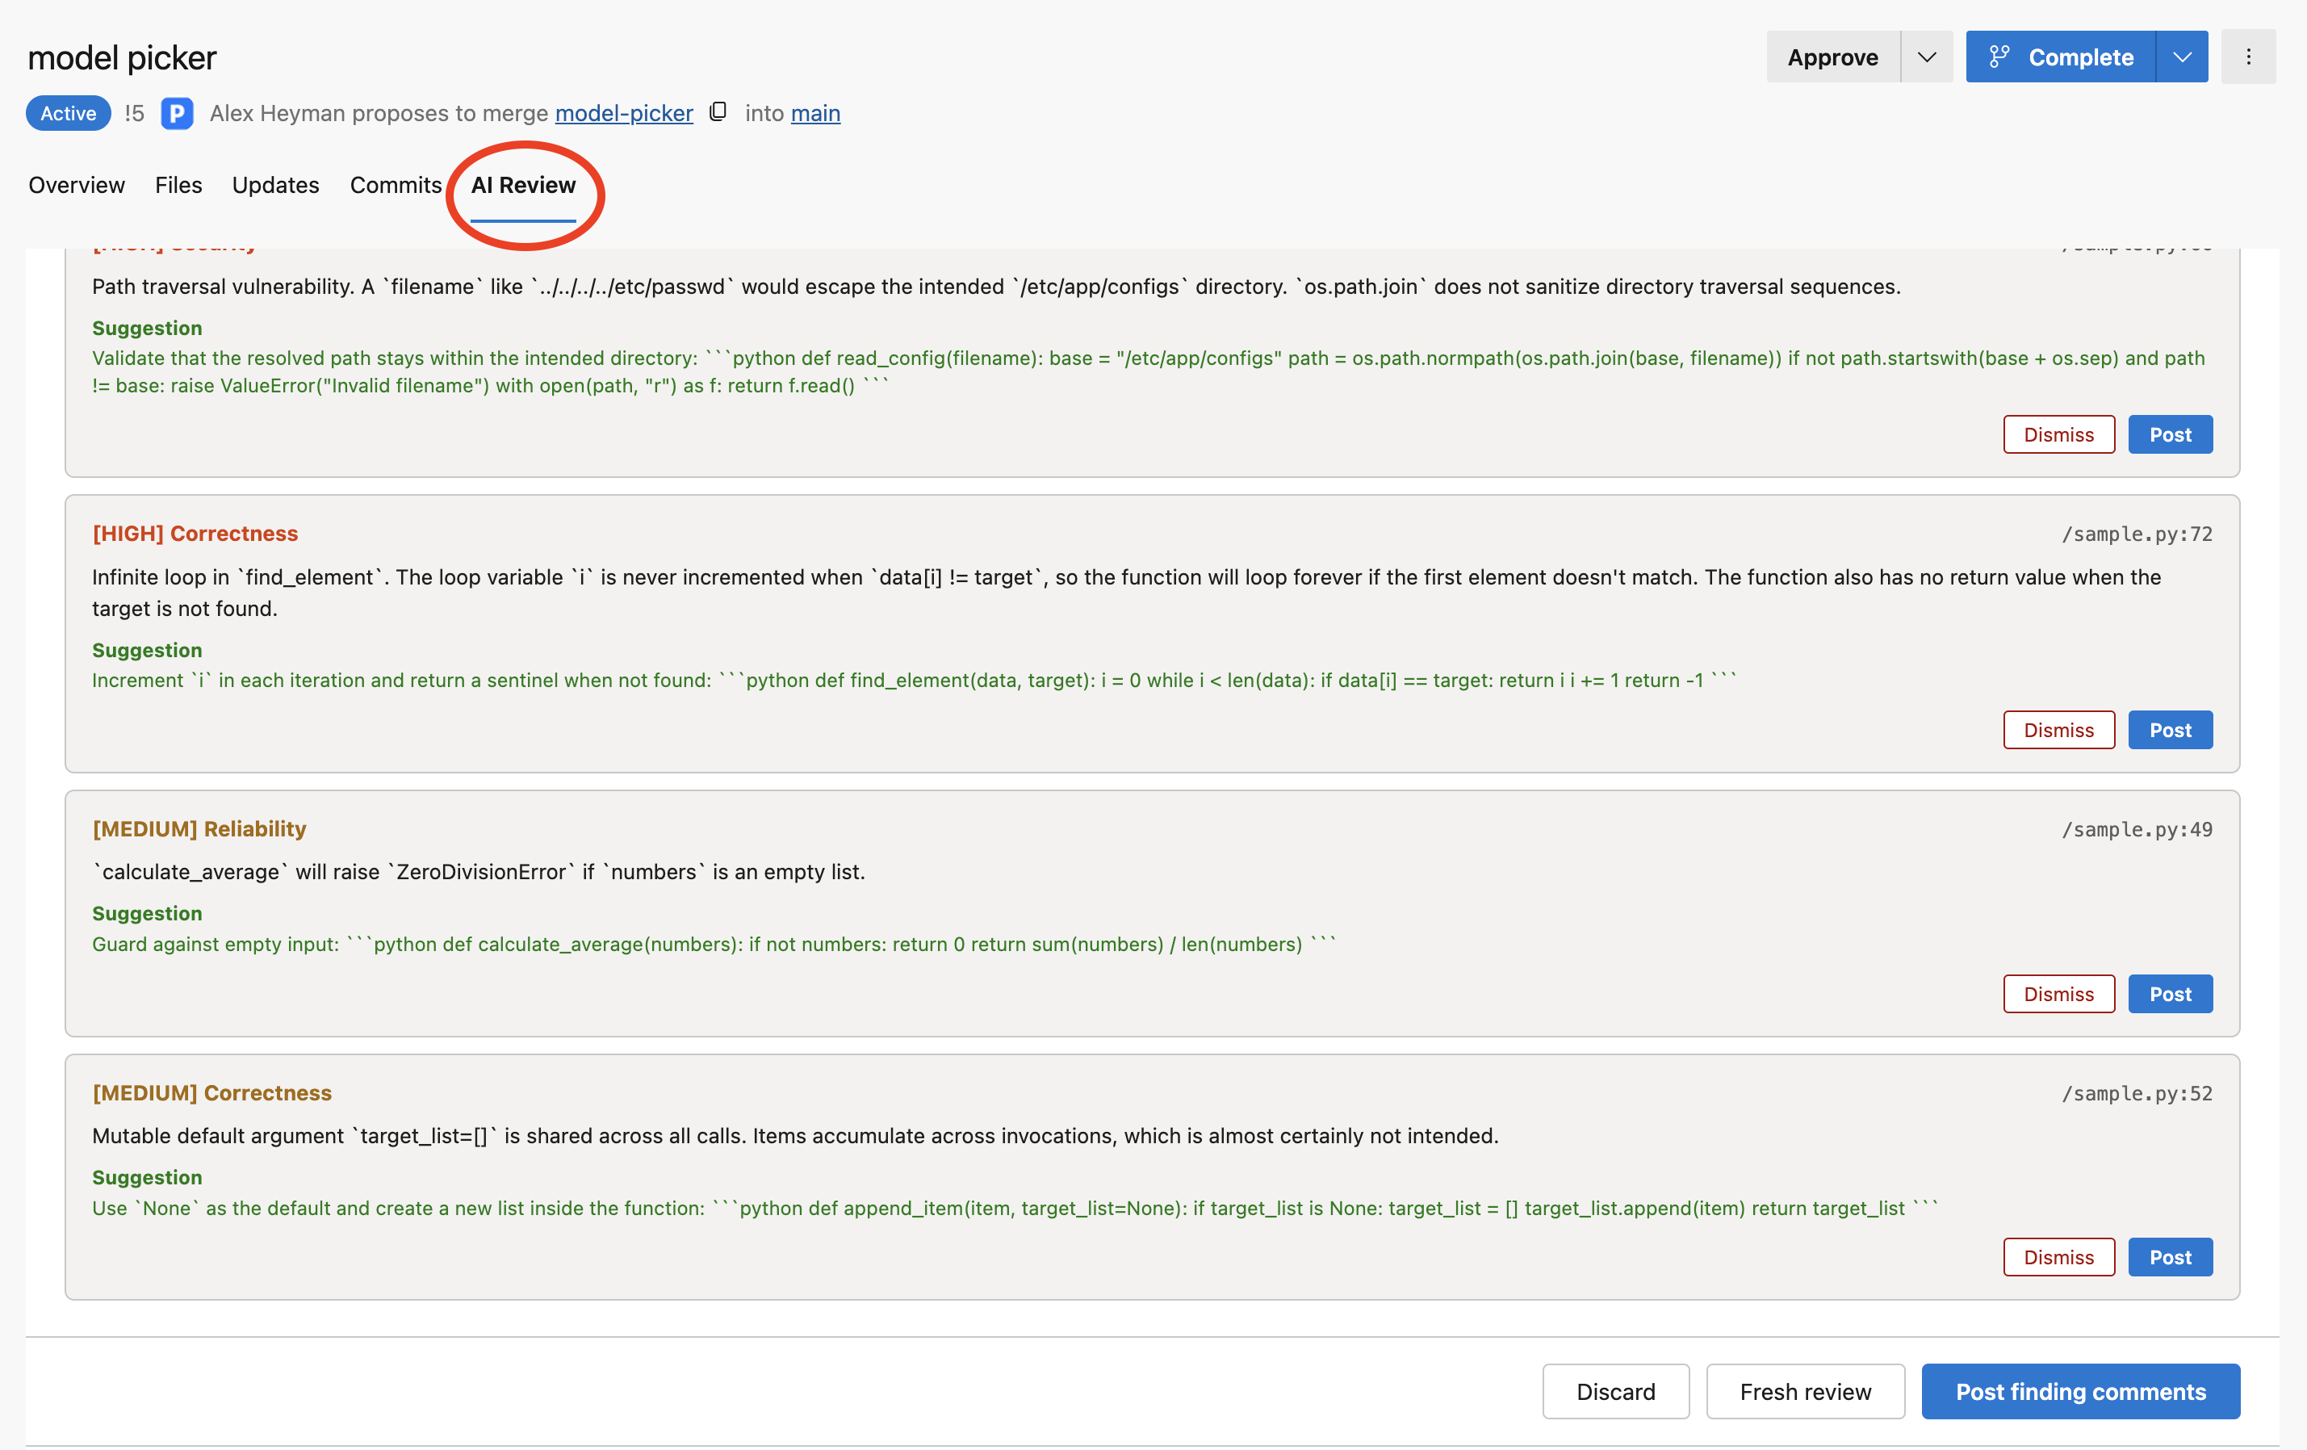
Task: Click the Fresh review button
Action: coord(1805,1390)
